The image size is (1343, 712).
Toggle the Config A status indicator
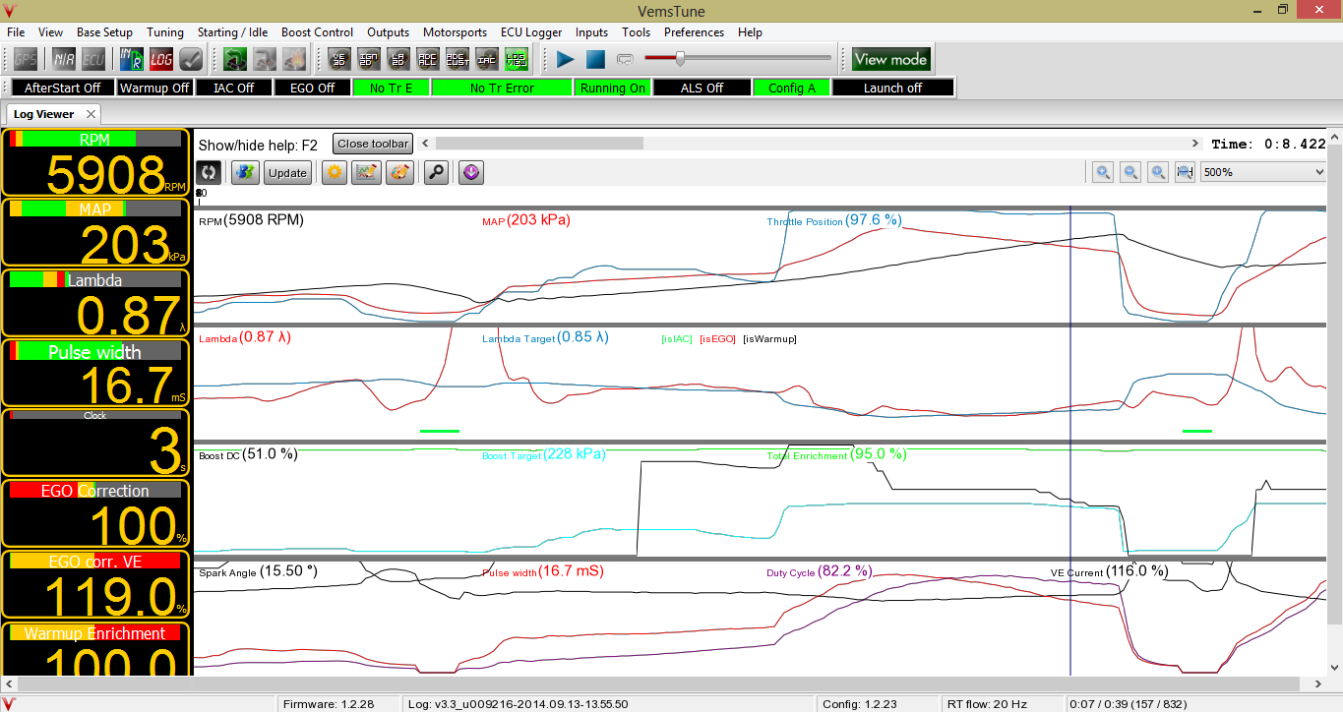click(792, 88)
